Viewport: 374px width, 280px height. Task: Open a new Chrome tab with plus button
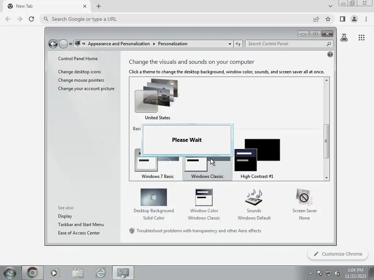coord(99,6)
